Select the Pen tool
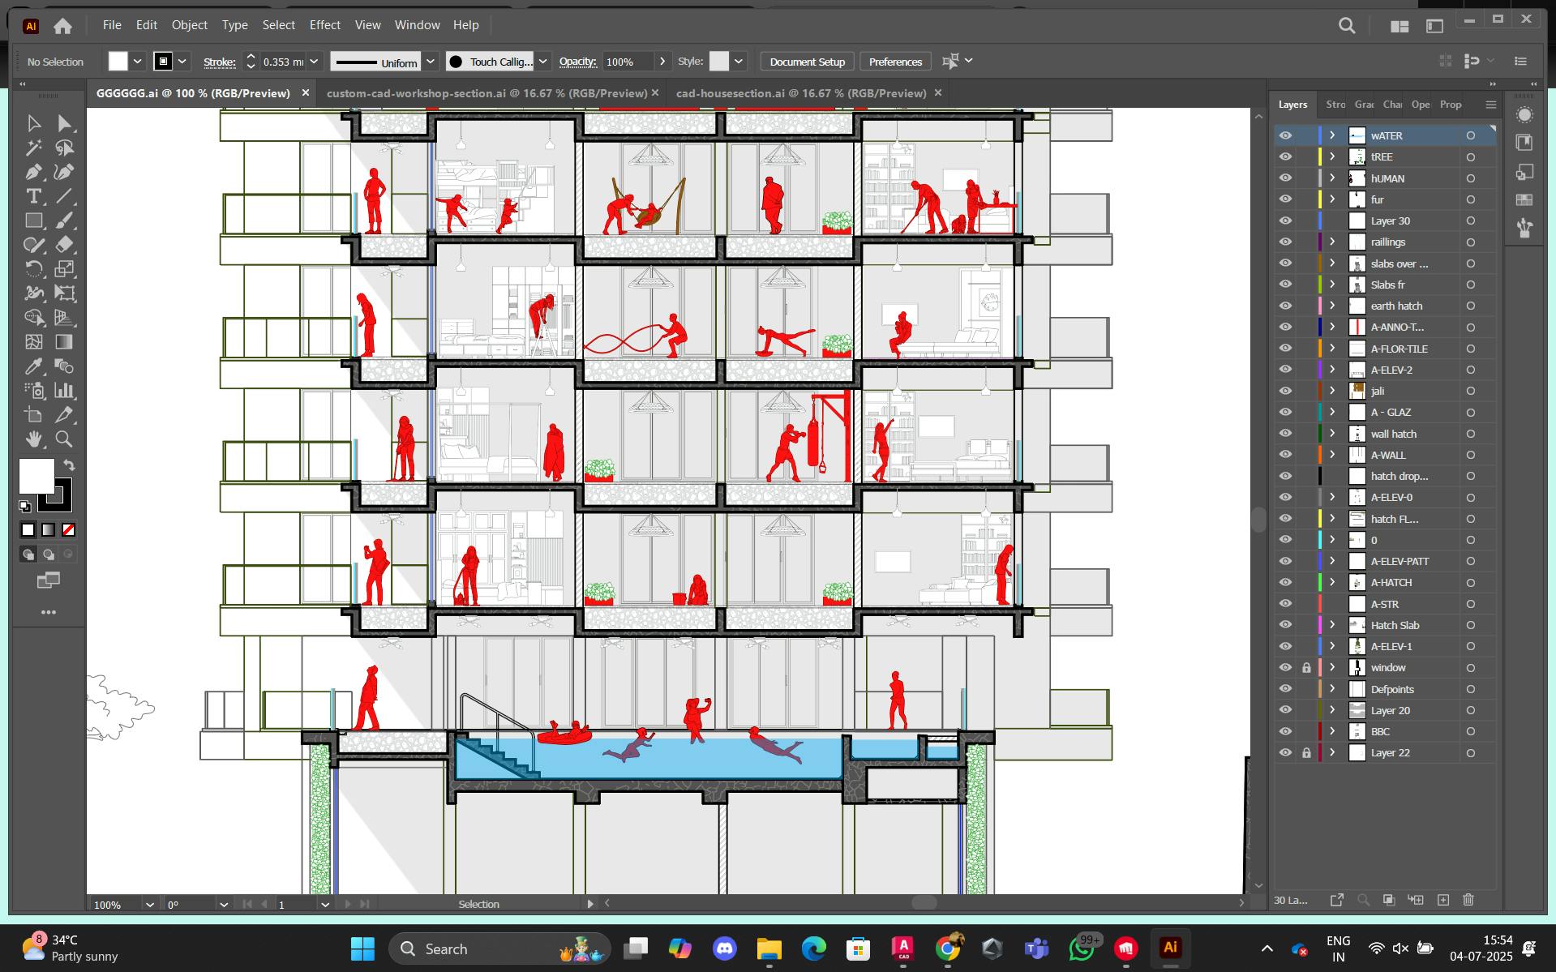1556x972 pixels. coord(33,172)
